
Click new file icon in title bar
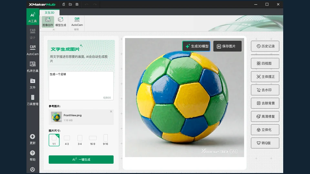[x=64, y=4]
